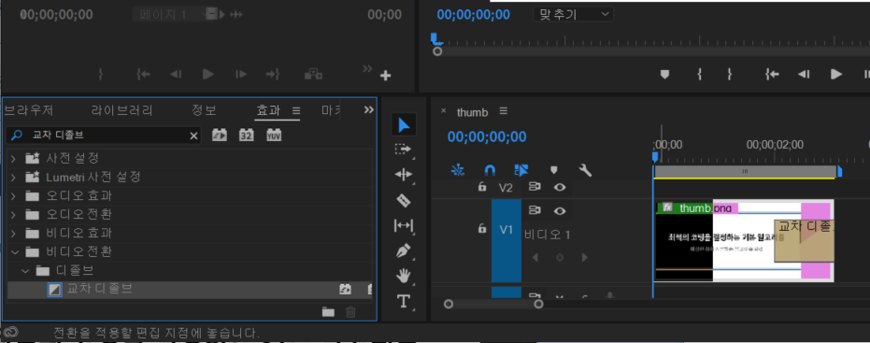The width and height of the screenshot is (870, 343).
Task: Select the Type (T) tool
Action: coord(404,301)
